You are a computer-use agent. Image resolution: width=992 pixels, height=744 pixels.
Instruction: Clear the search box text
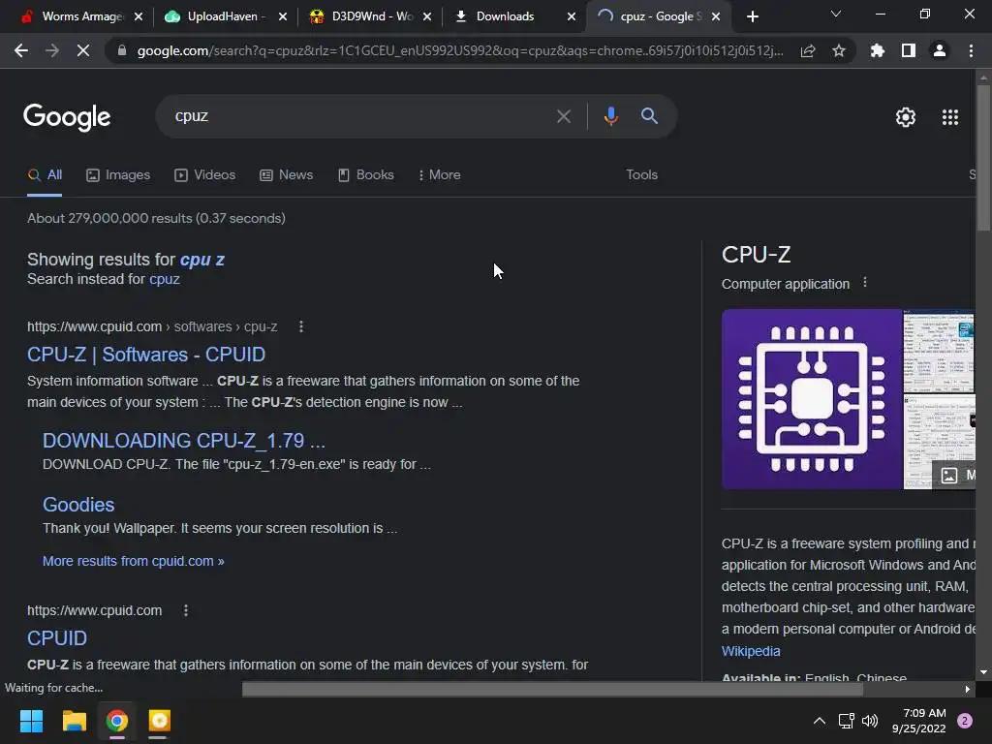click(x=564, y=116)
